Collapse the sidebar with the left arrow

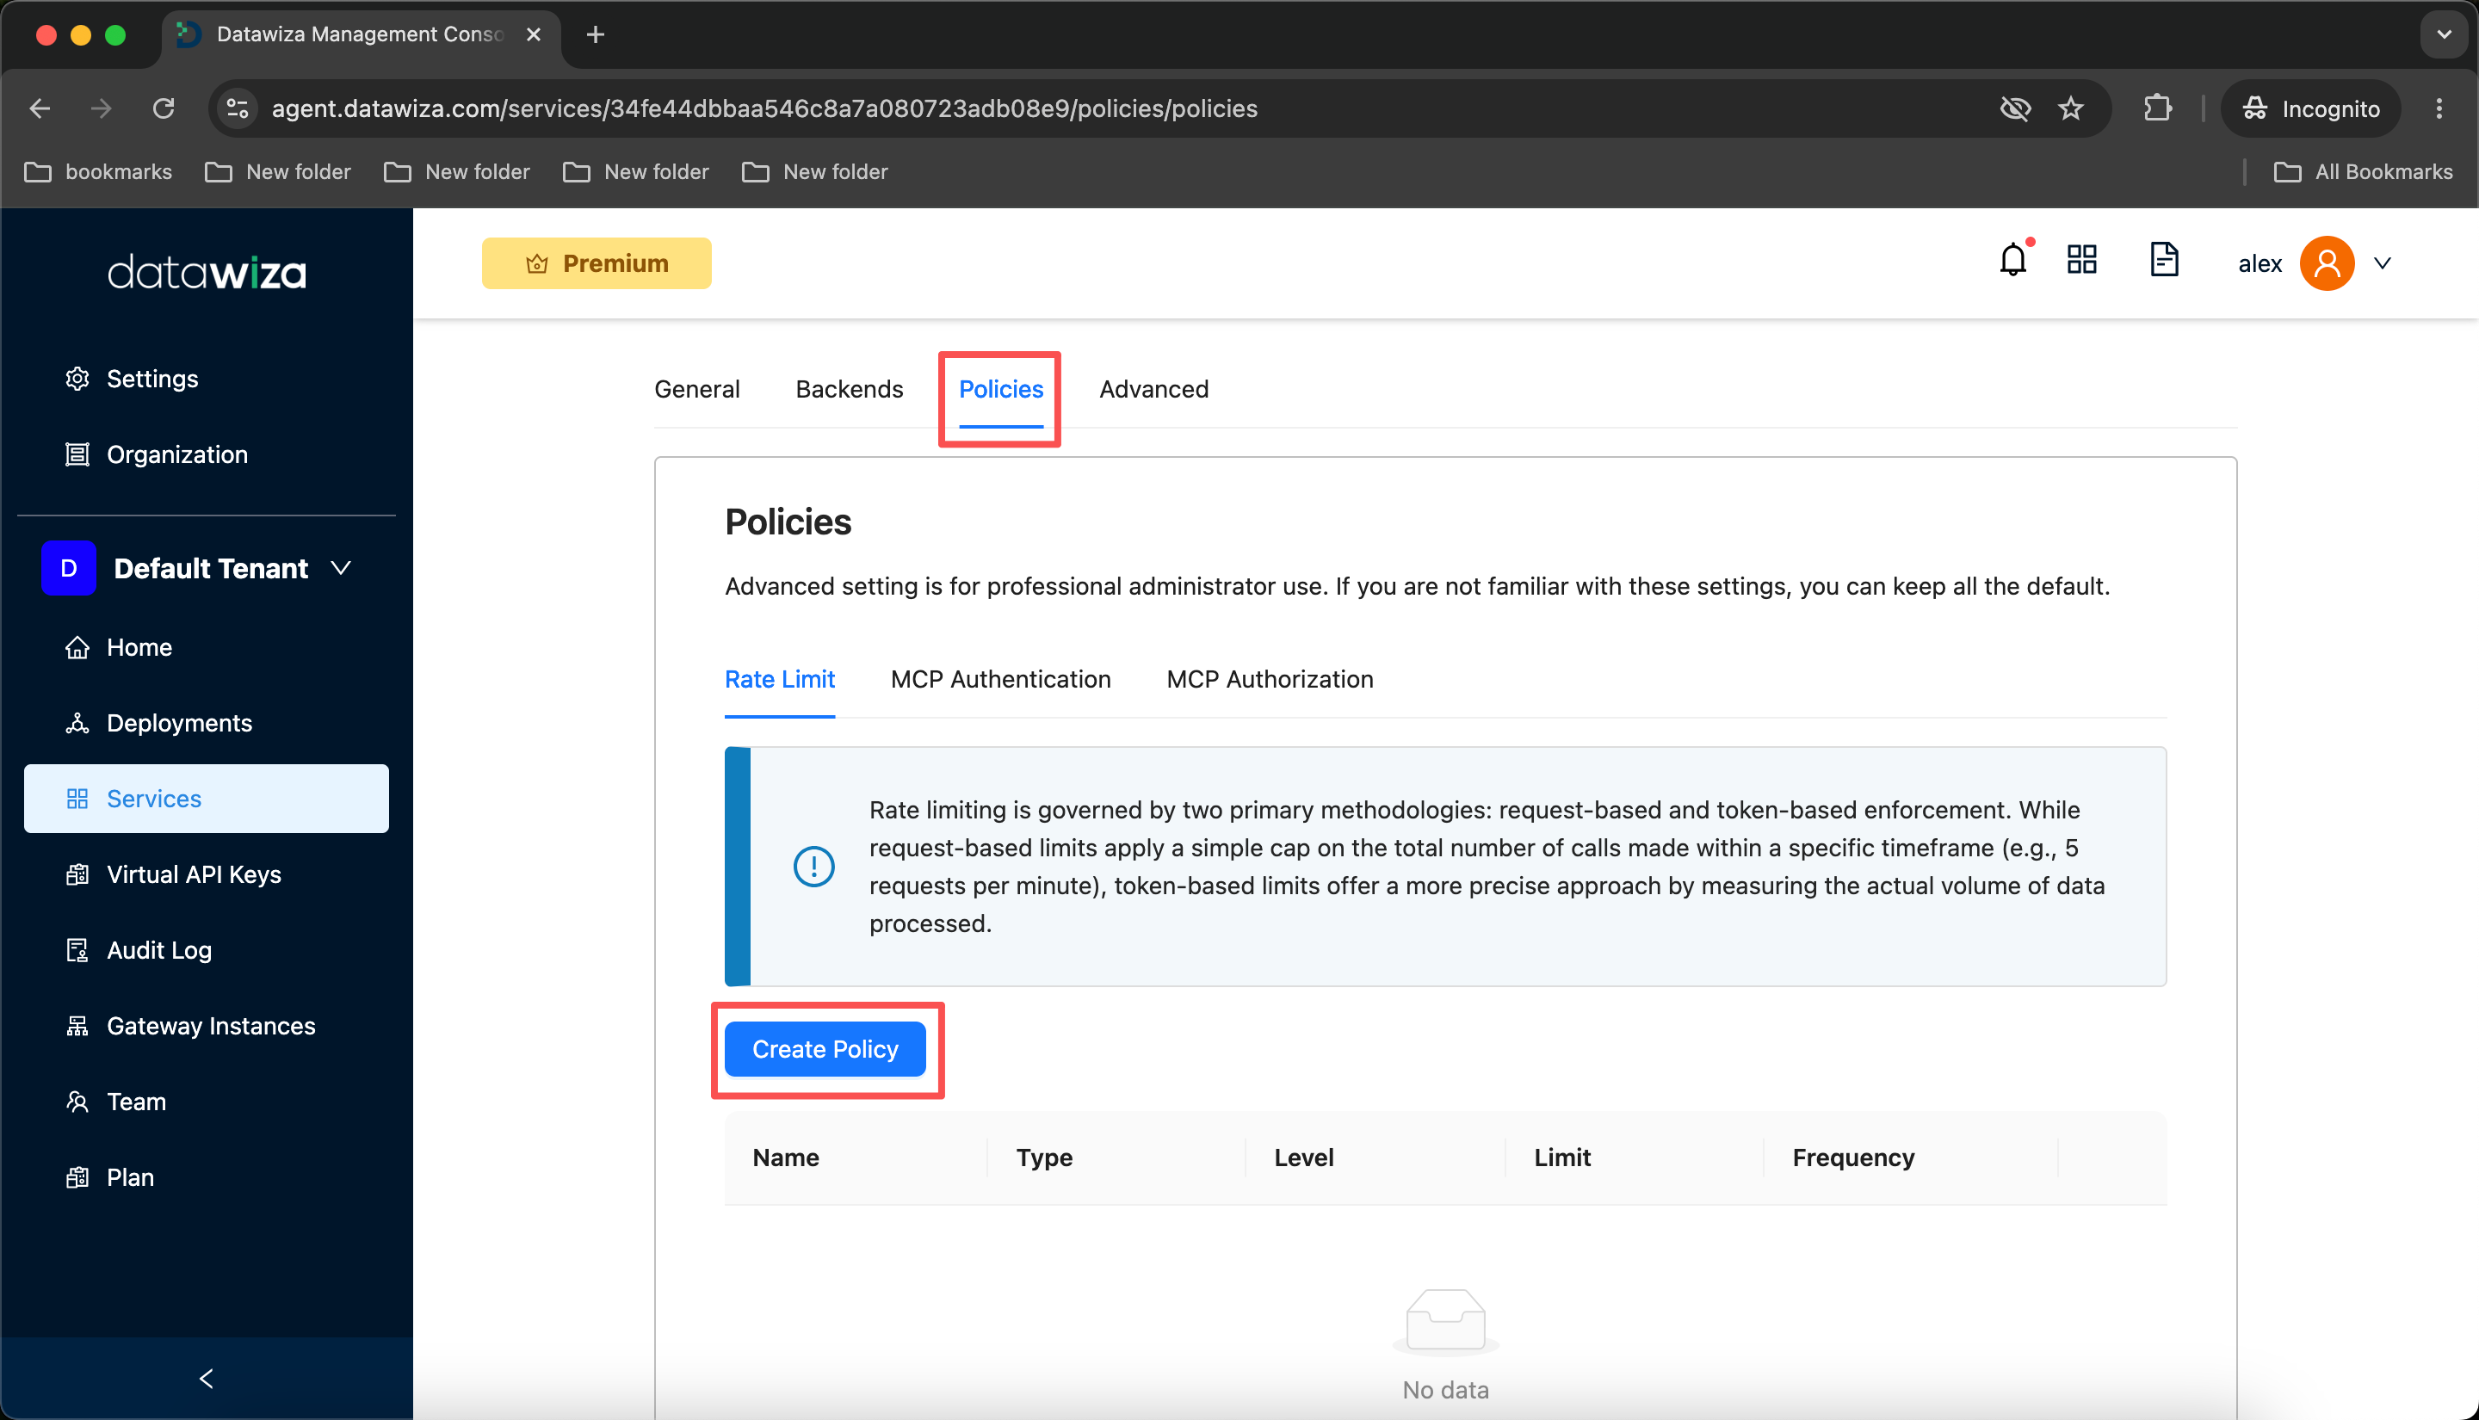206,1378
